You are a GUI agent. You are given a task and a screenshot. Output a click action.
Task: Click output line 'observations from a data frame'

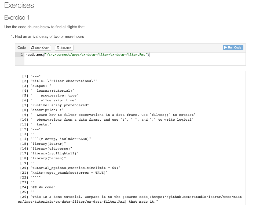coord(112,120)
